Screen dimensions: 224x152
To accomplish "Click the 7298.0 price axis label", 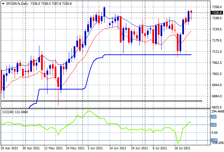I will 217,18.
